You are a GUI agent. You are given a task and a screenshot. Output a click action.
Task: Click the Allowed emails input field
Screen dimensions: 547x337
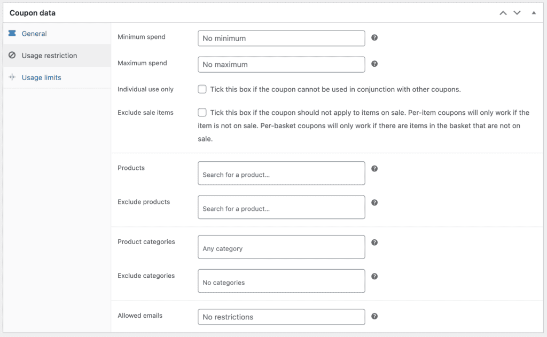[281, 317]
